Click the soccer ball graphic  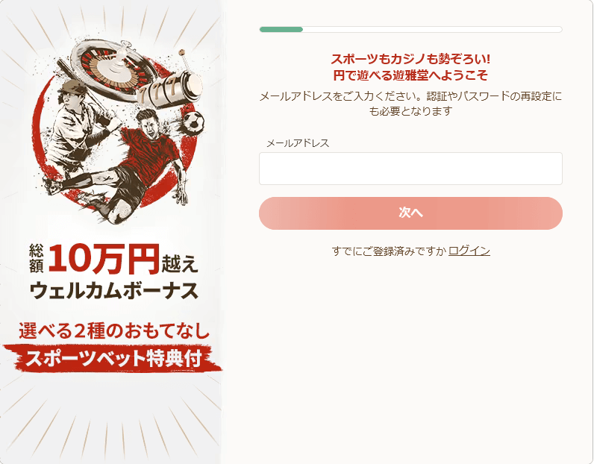click(x=193, y=121)
